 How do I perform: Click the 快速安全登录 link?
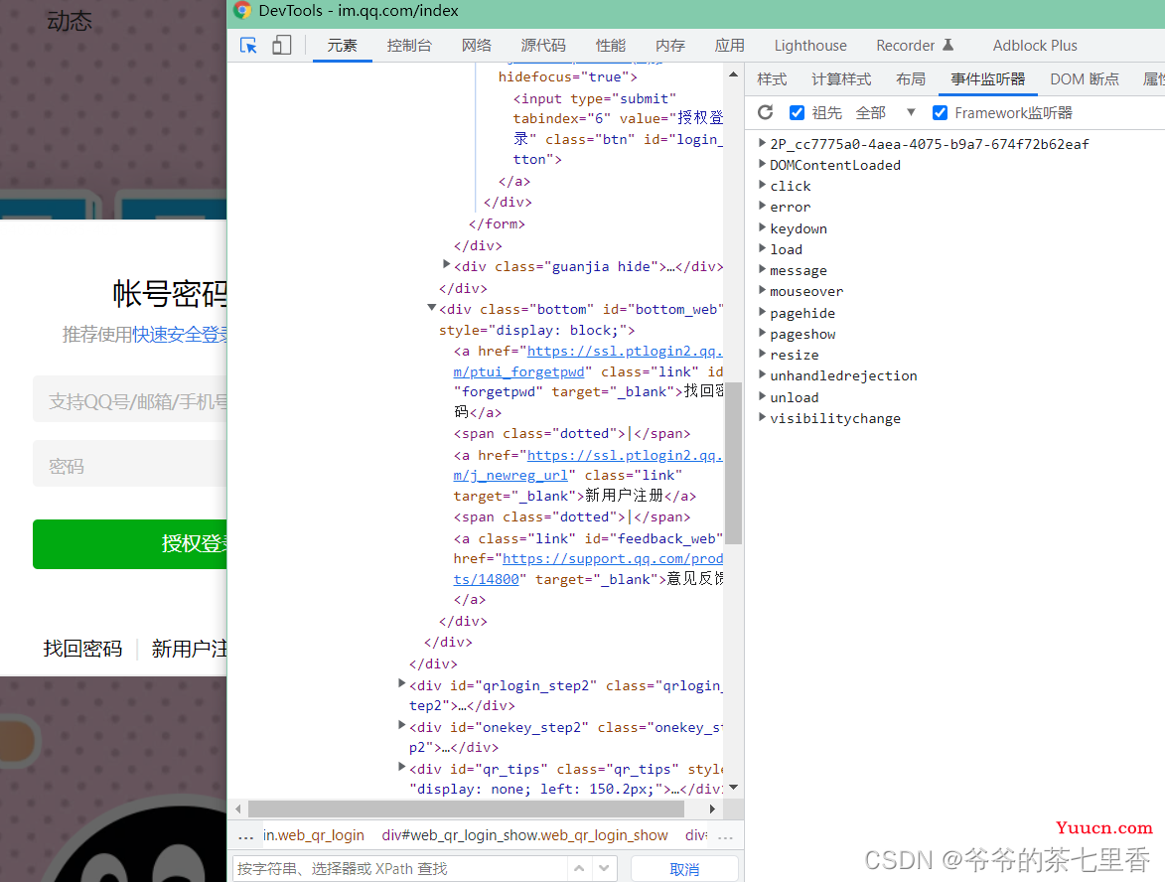[180, 335]
